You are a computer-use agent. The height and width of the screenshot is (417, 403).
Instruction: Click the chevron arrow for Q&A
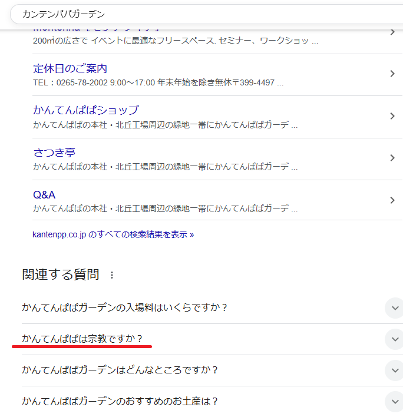(392, 200)
